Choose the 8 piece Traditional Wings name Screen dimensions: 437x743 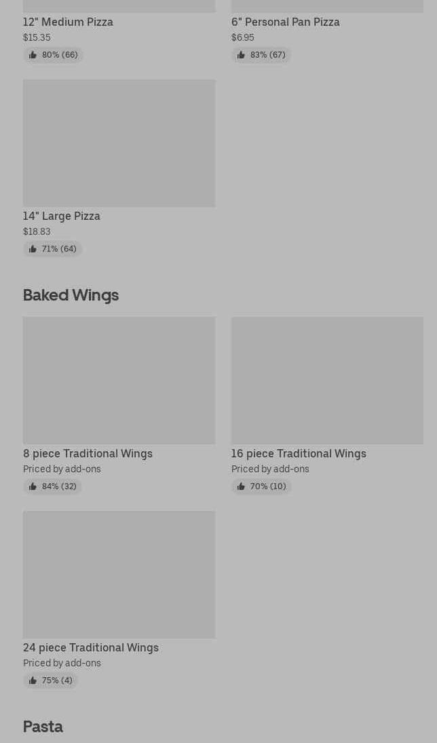point(88,453)
